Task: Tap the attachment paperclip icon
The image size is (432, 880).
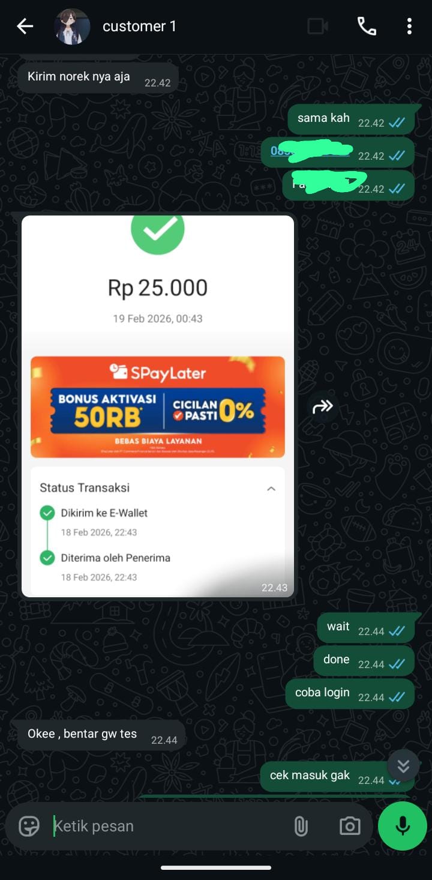Action: (x=301, y=827)
